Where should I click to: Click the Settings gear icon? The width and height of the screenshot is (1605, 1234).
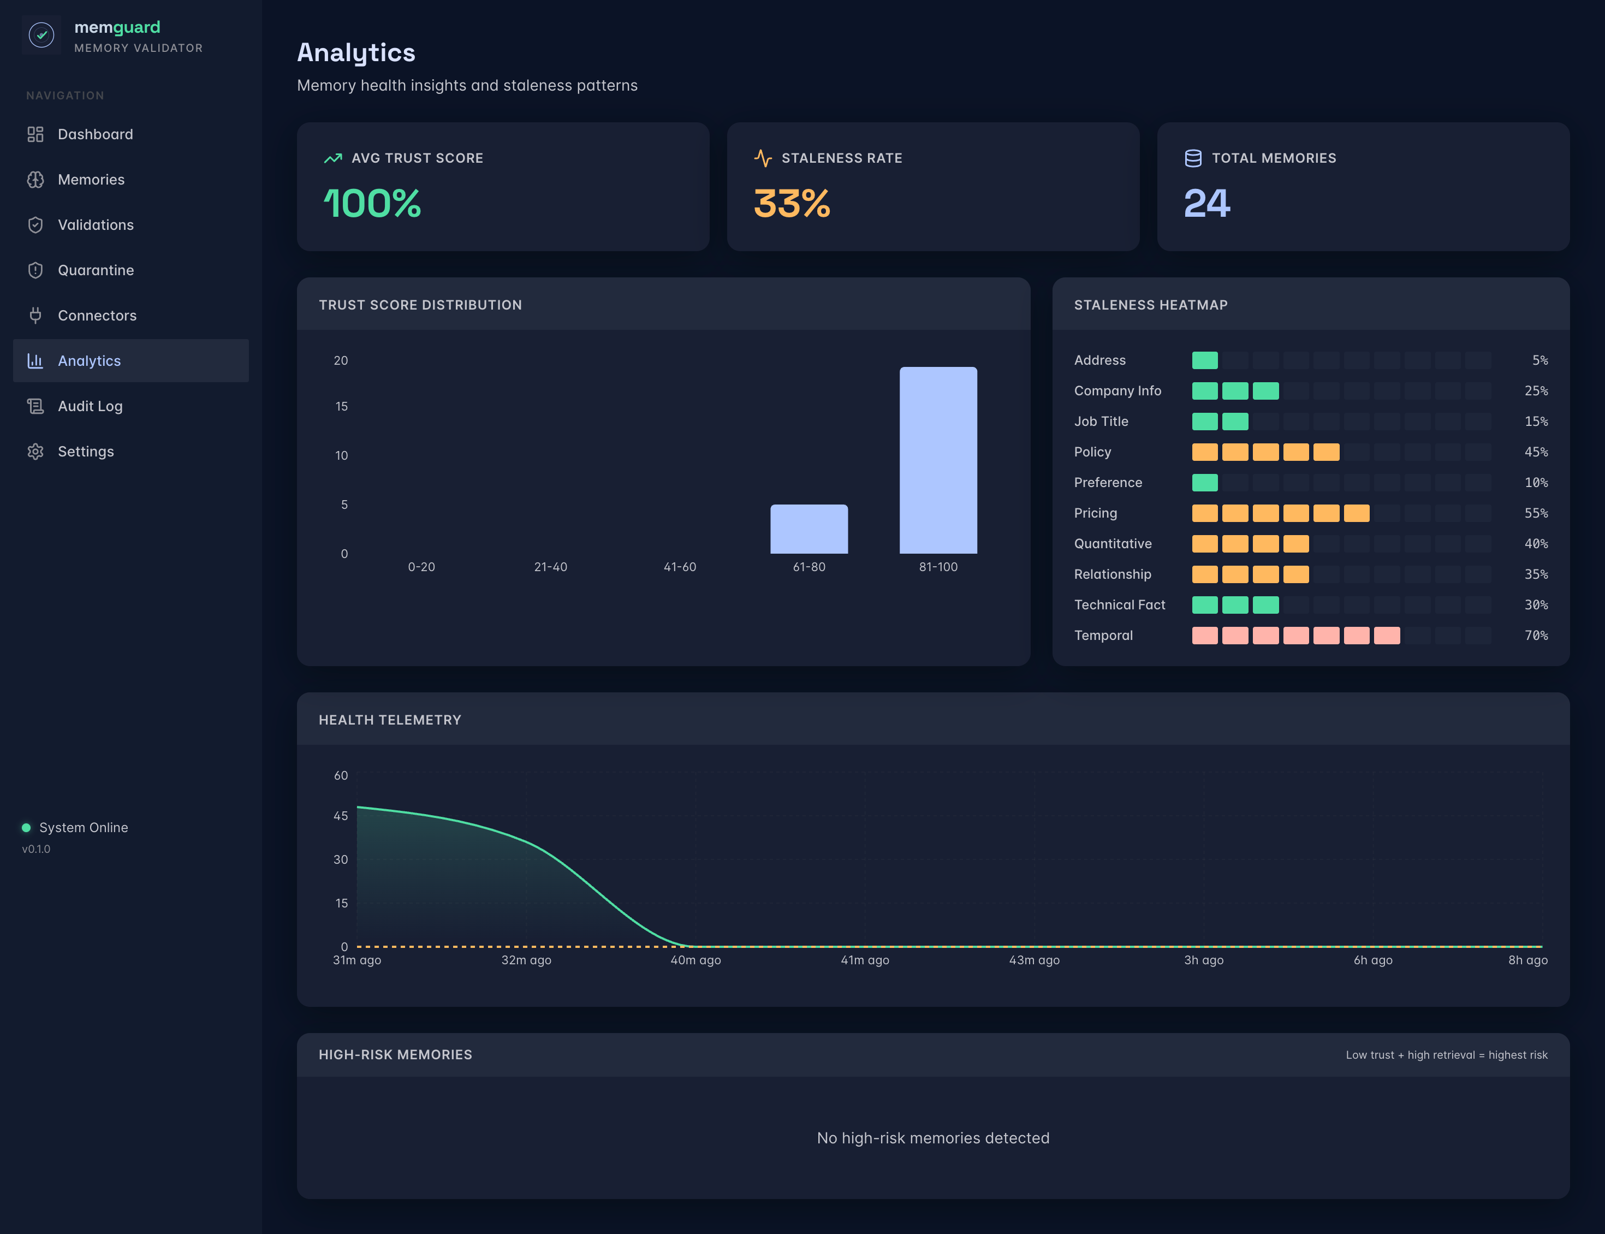click(x=35, y=452)
